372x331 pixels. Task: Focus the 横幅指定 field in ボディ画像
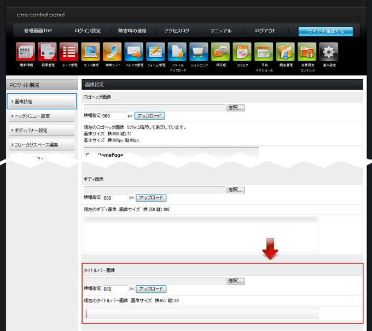[115, 198]
